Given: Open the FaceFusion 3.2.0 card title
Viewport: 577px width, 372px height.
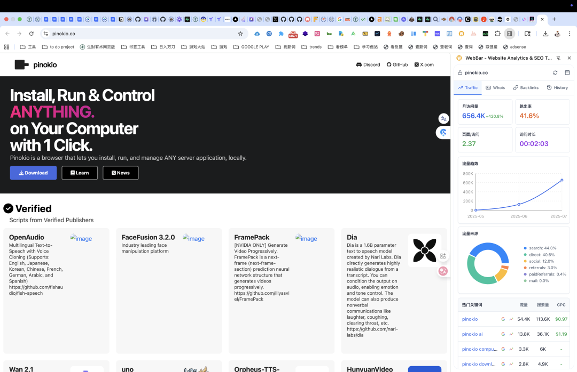Looking at the screenshot, I should pyautogui.click(x=148, y=237).
